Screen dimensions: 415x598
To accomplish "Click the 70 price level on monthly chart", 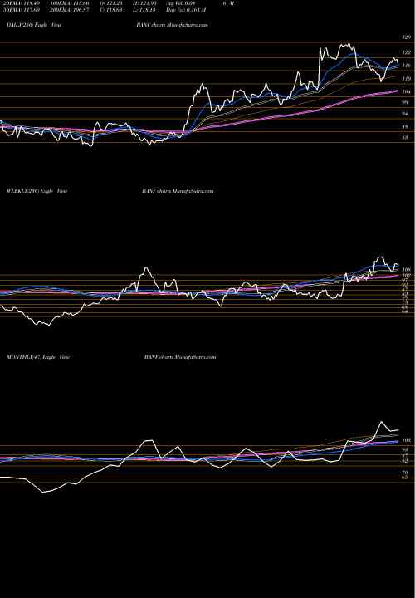I will click(406, 473).
